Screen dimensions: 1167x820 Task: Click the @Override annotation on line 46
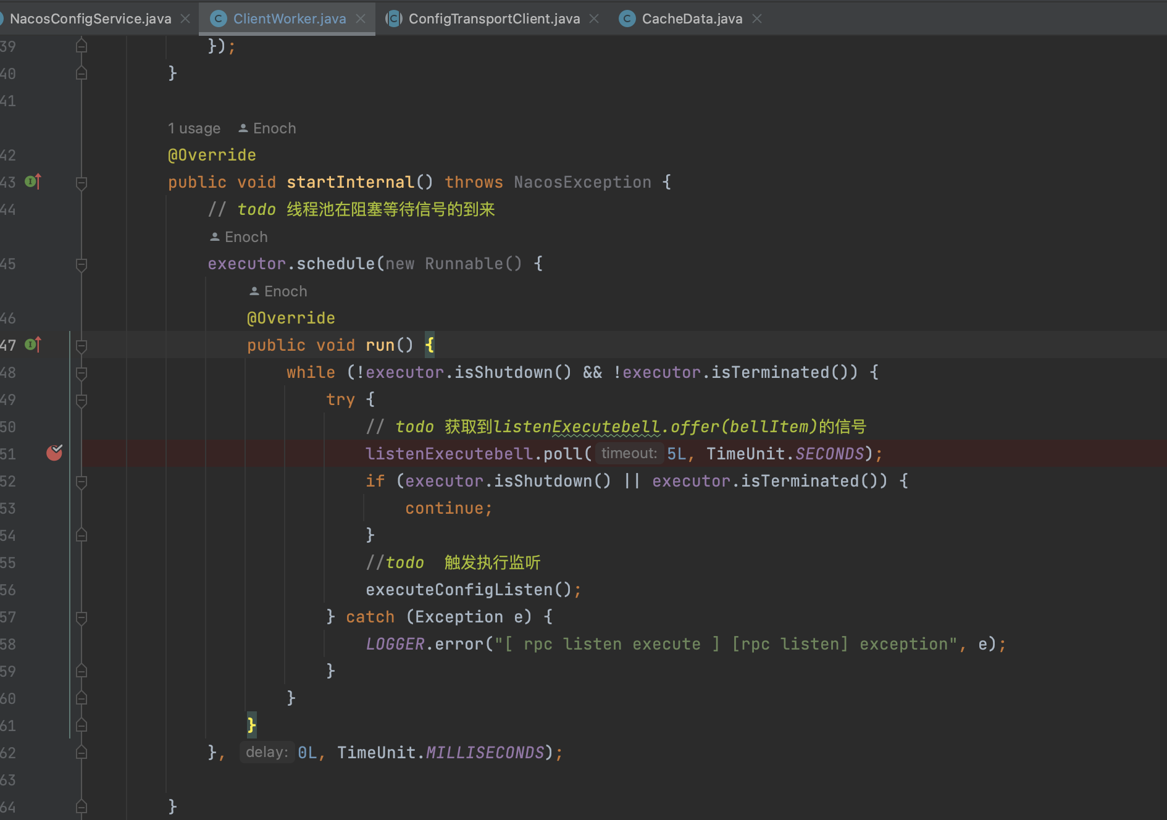pyautogui.click(x=291, y=318)
